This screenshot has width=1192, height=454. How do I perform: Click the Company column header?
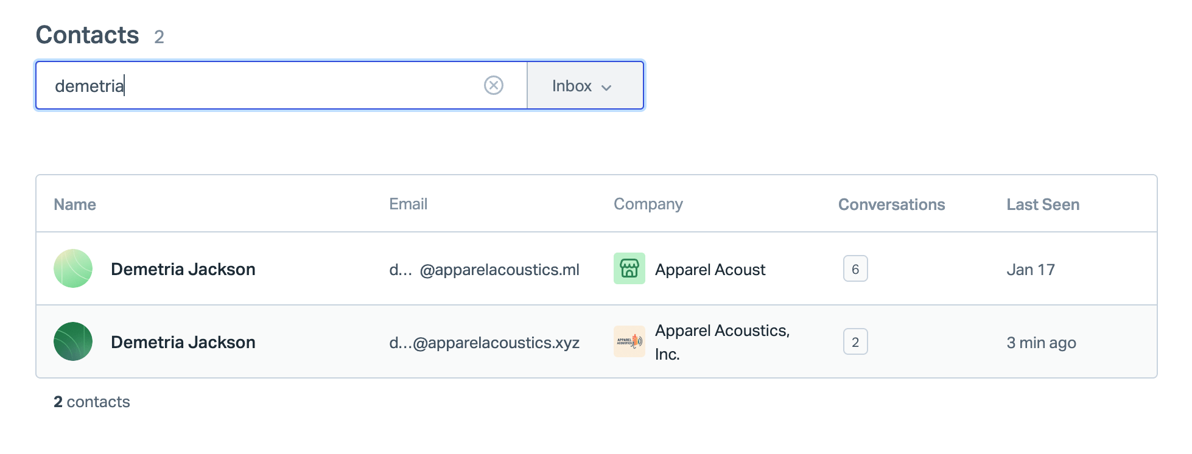tap(648, 204)
